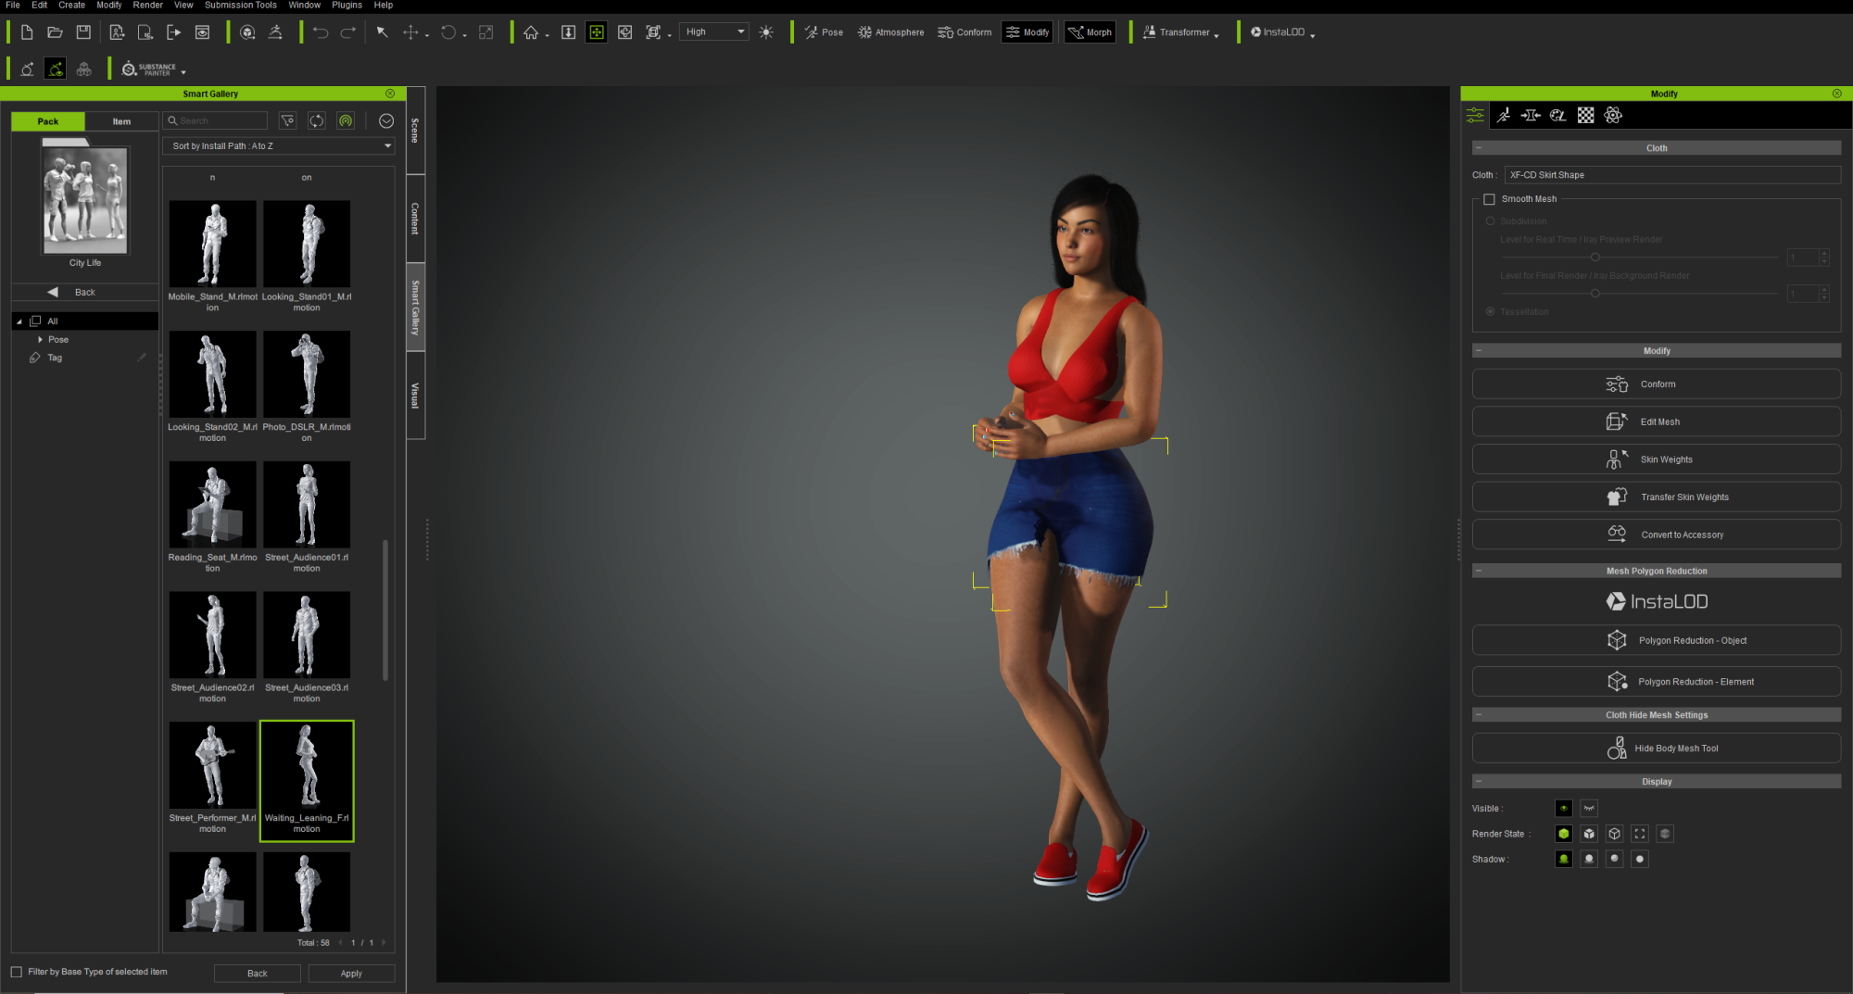Click the Undo arrow in the toolbar
Image resolution: width=1853 pixels, height=994 pixels.
click(321, 32)
